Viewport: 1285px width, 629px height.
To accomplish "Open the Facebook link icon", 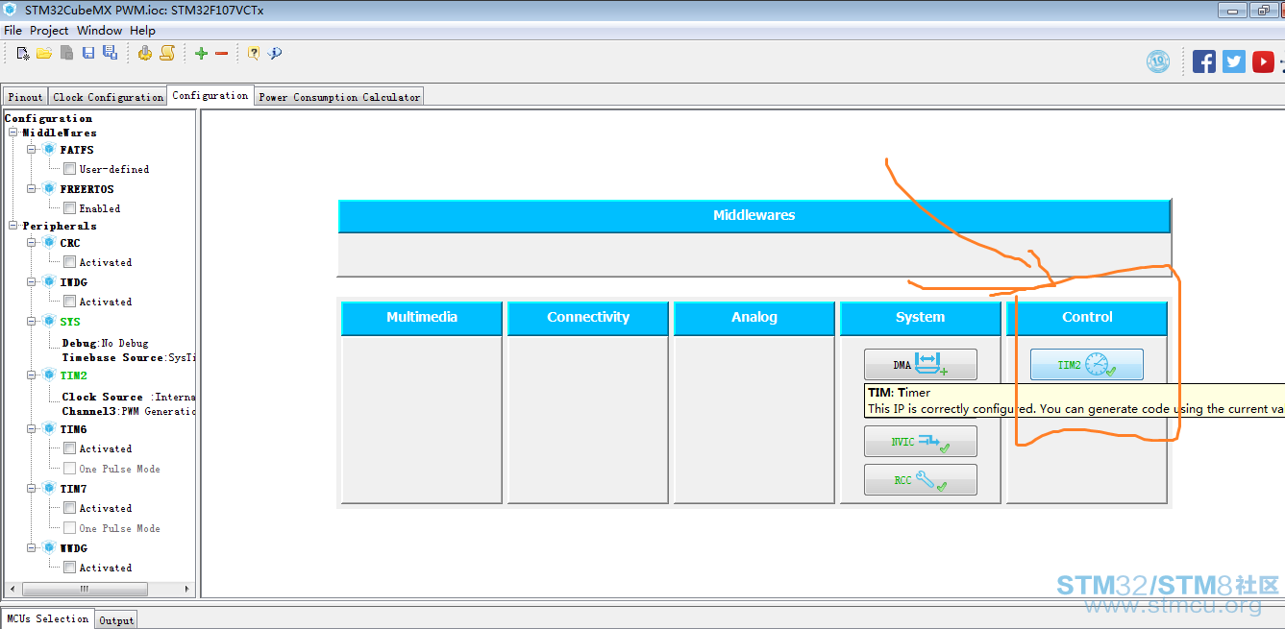I will click(x=1204, y=61).
